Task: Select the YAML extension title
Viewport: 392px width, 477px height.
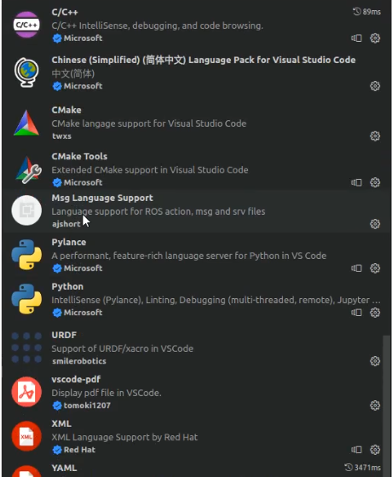Action: [x=64, y=468]
